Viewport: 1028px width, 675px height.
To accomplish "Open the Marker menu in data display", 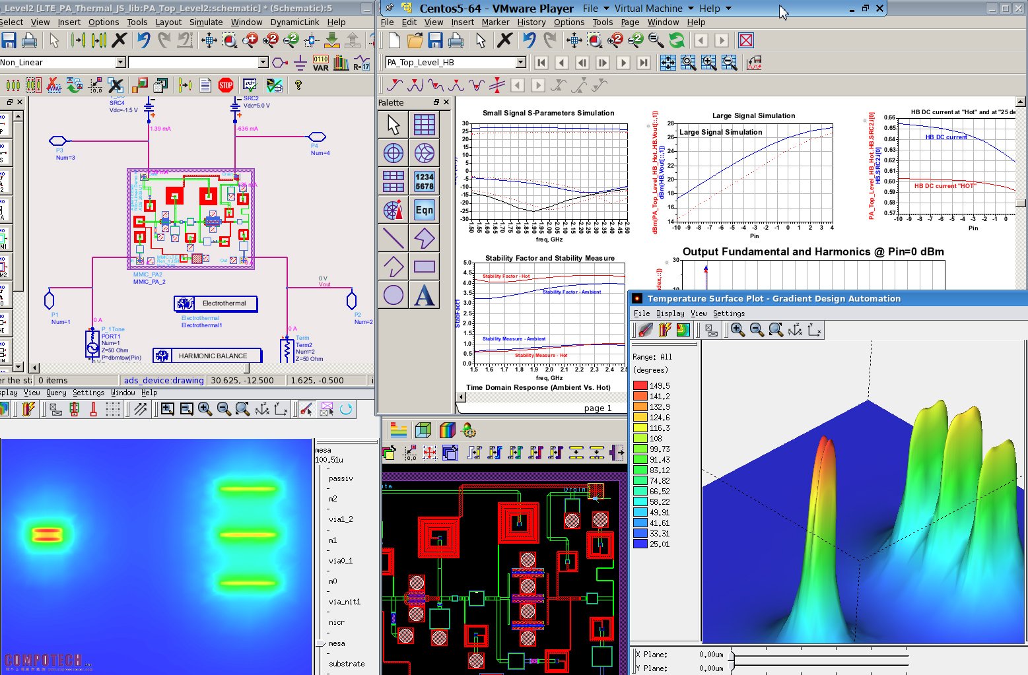I will 495,22.
